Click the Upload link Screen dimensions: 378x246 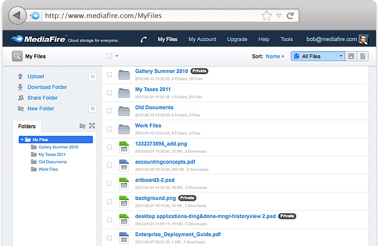pyautogui.click(x=36, y=77)
